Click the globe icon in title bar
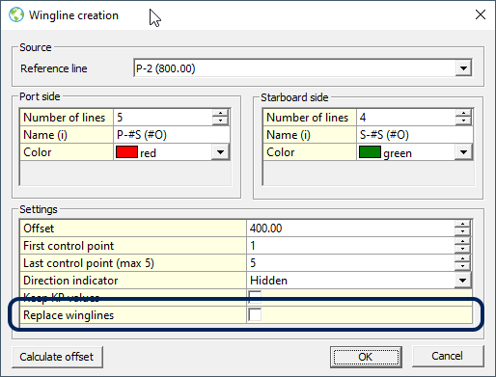 click(x=16, y=14)
